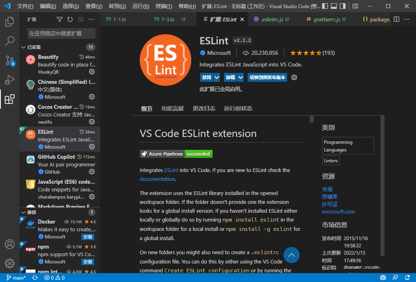The image size is (416, 282).
Task: Focus the 在应用商店中搜索扩展 search box
Action: tap(61, 33)
